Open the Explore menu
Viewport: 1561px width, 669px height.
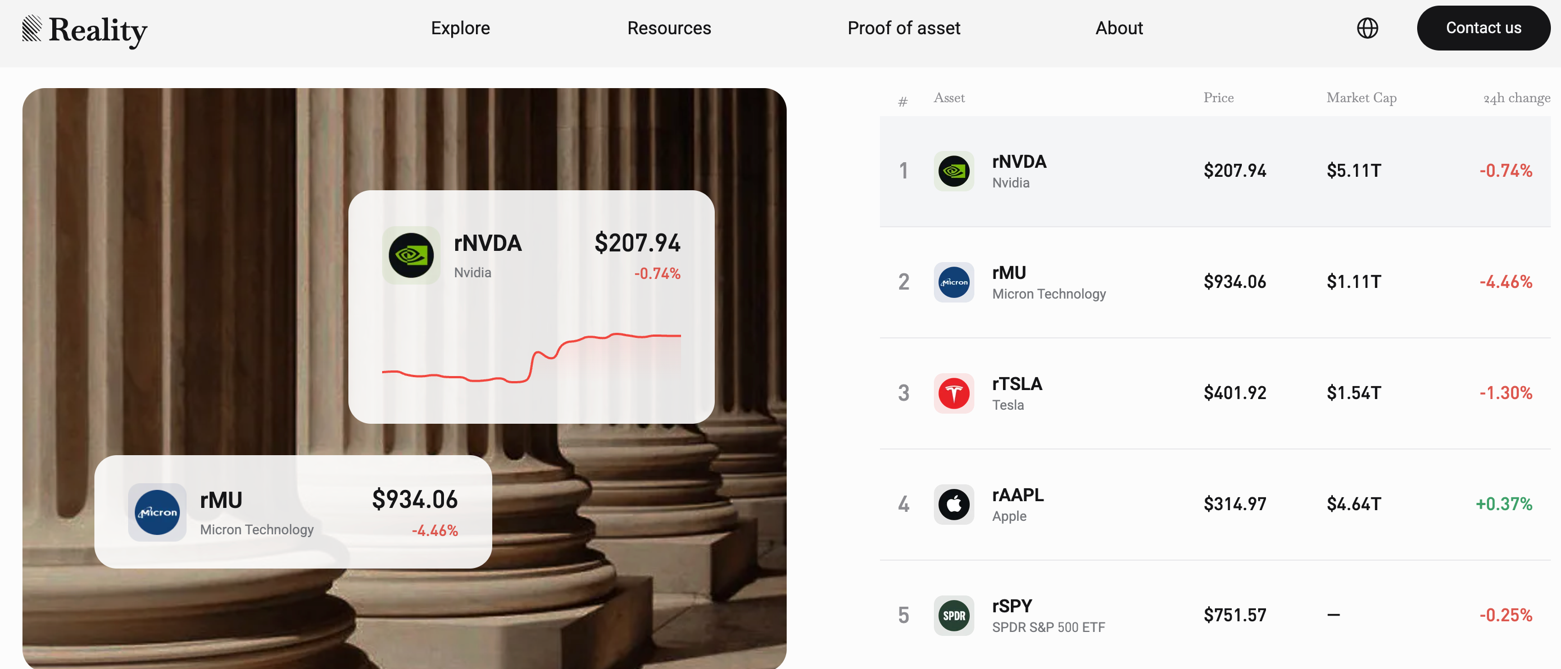(461, 28)
